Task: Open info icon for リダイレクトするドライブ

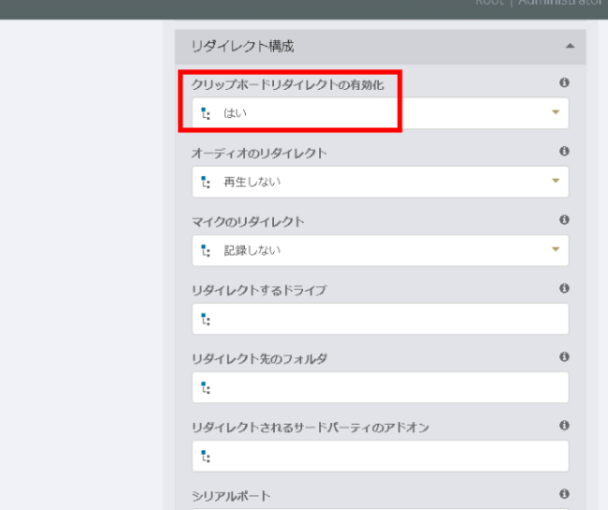Action: coord(564,289)
